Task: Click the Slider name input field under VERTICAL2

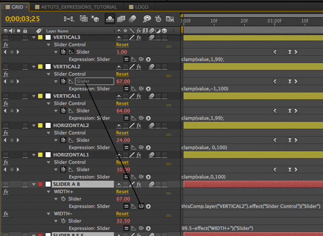Action: pos(94,81)
